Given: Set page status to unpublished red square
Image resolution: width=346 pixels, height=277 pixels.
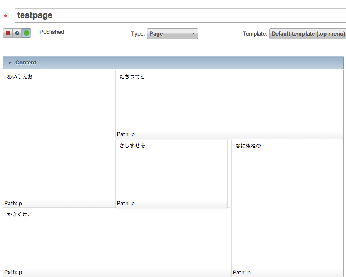Looking at the screenshot, I should pos(8,33).
